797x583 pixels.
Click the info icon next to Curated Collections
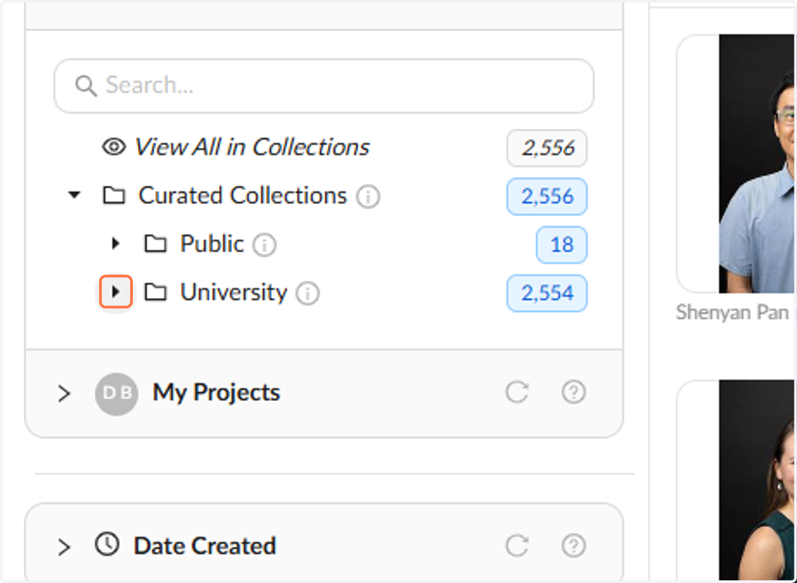[x=368, y=197]
